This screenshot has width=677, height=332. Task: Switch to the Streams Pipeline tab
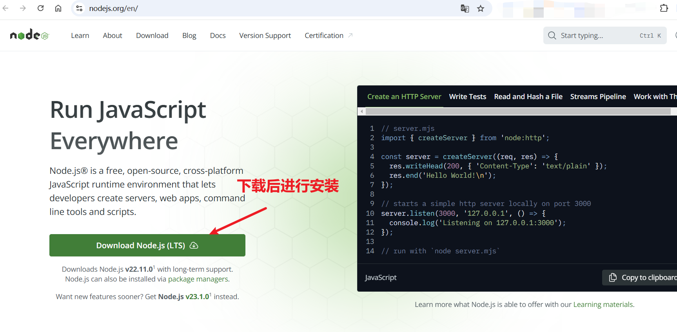coord(598,97)
